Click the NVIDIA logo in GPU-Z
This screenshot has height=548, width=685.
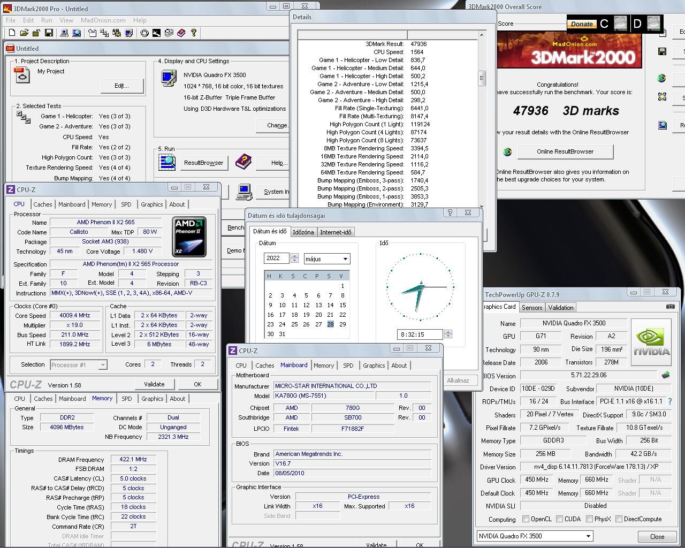coord(651,342)
